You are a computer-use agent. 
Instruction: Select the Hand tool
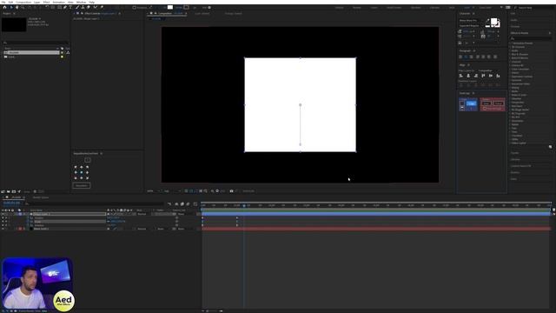click(x=17, y=7)
